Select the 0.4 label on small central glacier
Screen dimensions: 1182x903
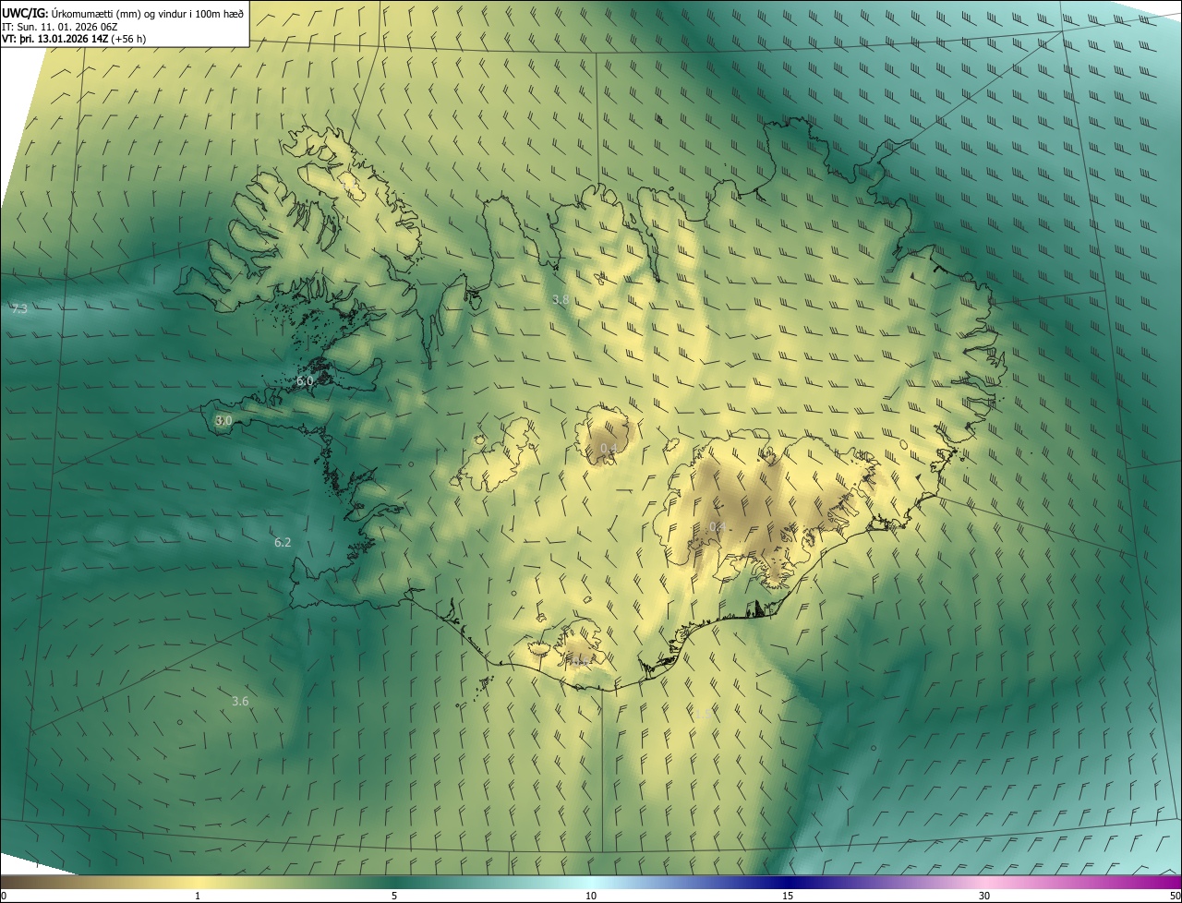click(609, 449)
